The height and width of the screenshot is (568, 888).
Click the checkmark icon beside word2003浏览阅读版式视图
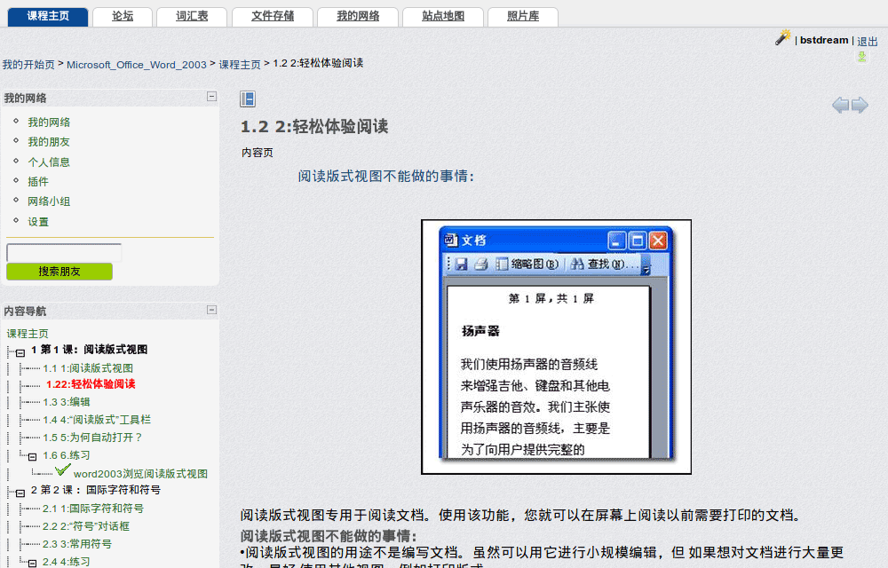coord(59,472)
